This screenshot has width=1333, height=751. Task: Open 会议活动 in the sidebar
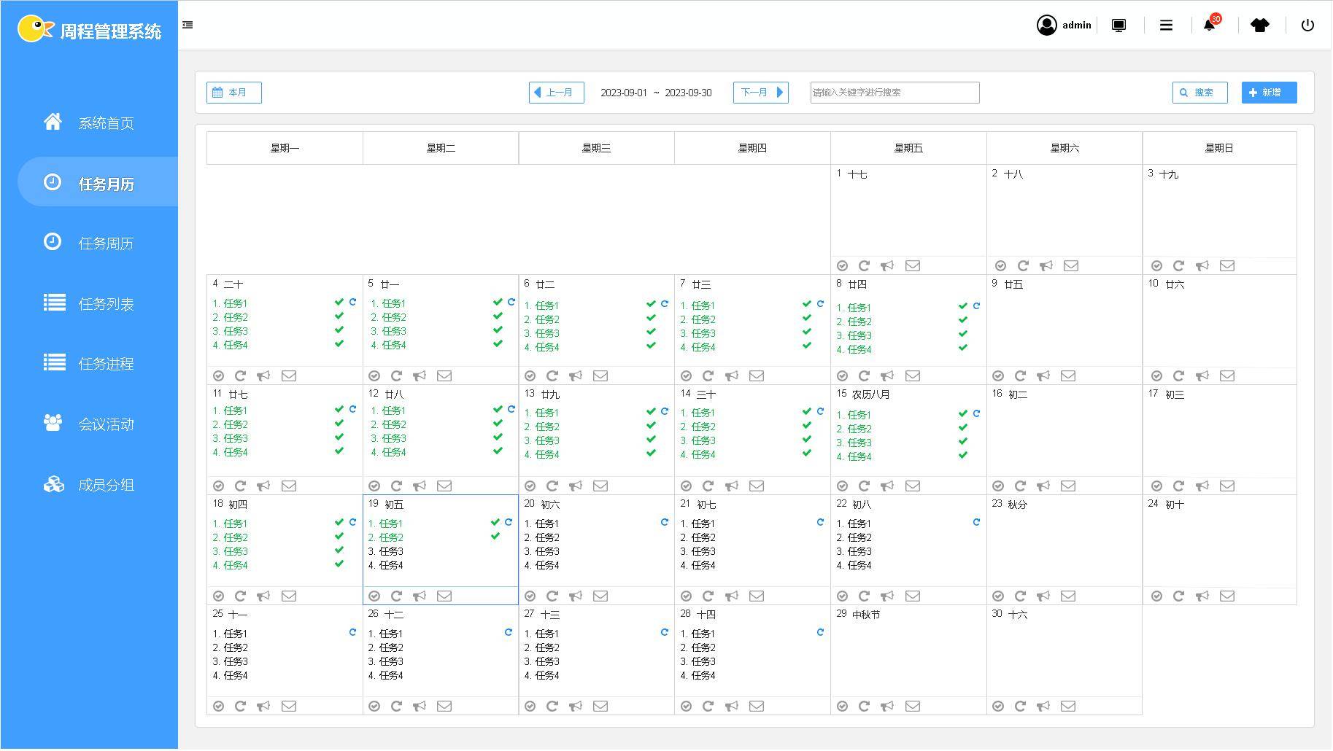(106, 424)
